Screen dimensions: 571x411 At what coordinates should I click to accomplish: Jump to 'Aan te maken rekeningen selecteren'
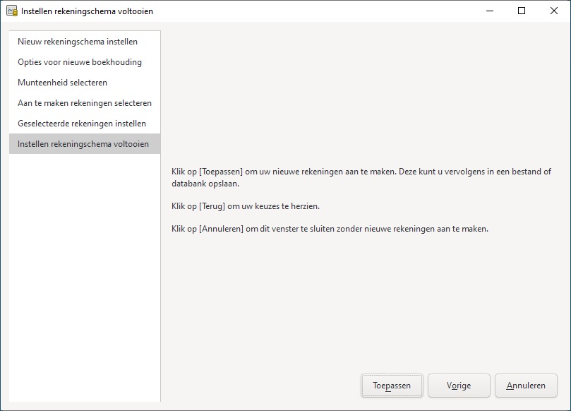point(85,103)
